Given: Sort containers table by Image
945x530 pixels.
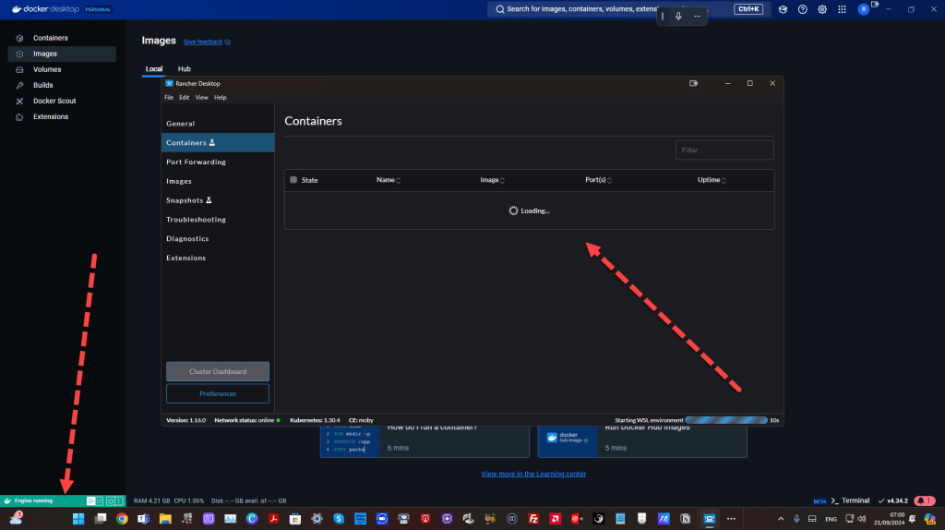Looking at the screenshot, I should pos(493,180).
